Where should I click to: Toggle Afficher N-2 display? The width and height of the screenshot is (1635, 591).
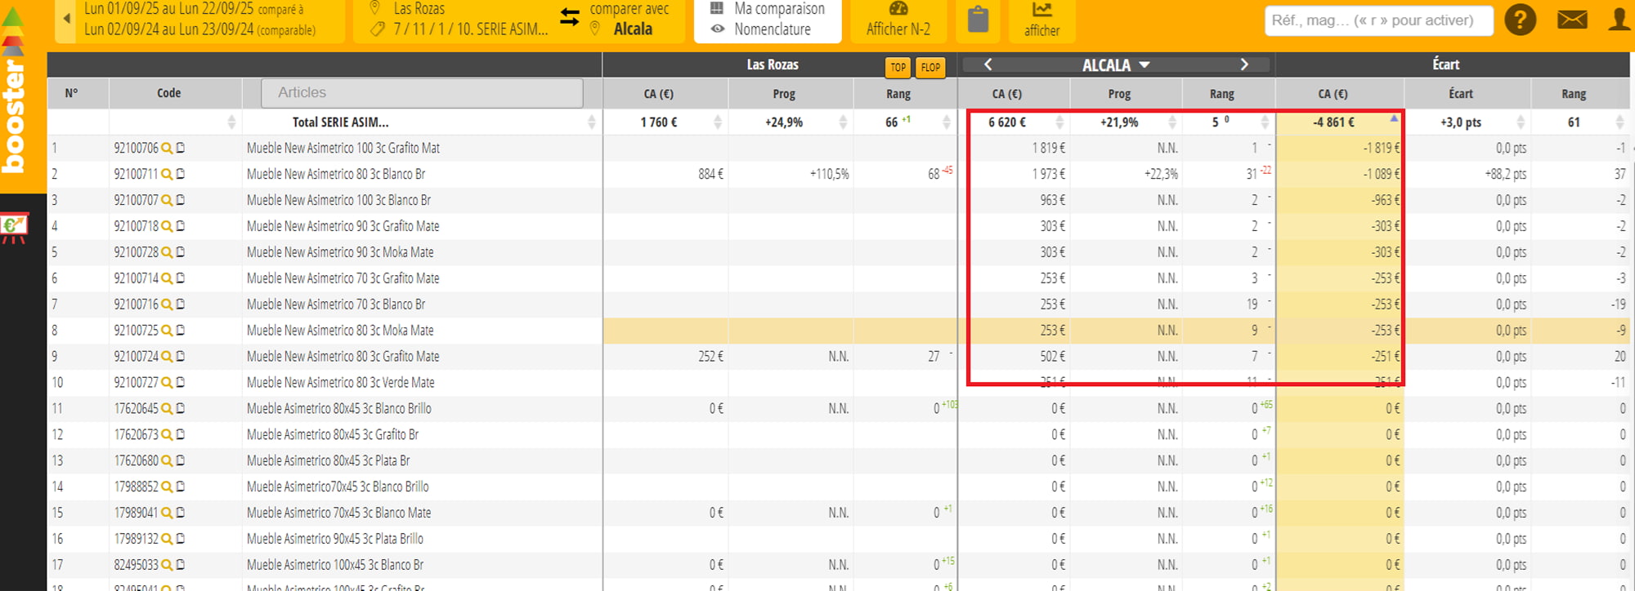coord(898,20)
